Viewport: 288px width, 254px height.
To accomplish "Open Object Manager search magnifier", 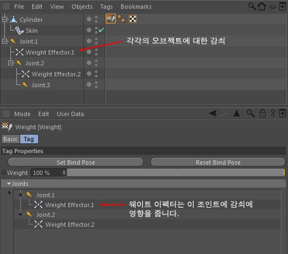I will click(252, 7).
